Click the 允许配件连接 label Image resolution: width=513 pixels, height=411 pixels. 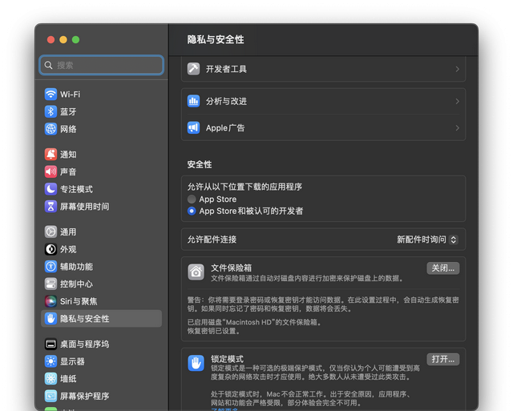pos(212,240)
